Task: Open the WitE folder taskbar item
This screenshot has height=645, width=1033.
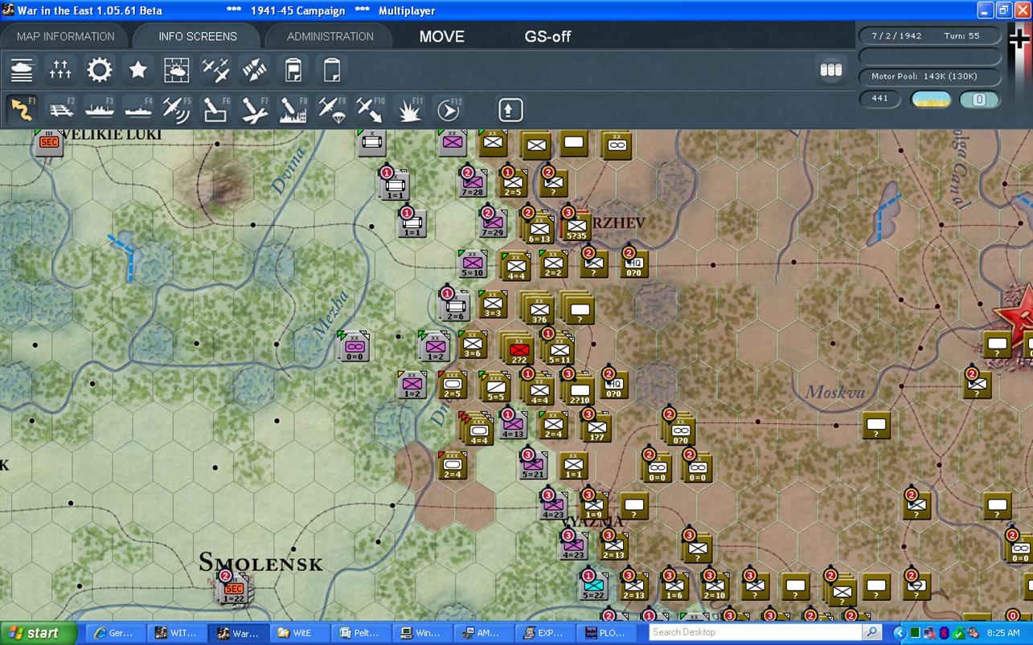Action: 298,633
